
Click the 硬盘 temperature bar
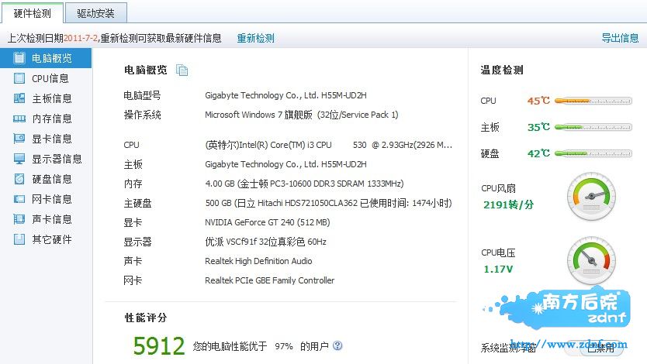(593, 153)
